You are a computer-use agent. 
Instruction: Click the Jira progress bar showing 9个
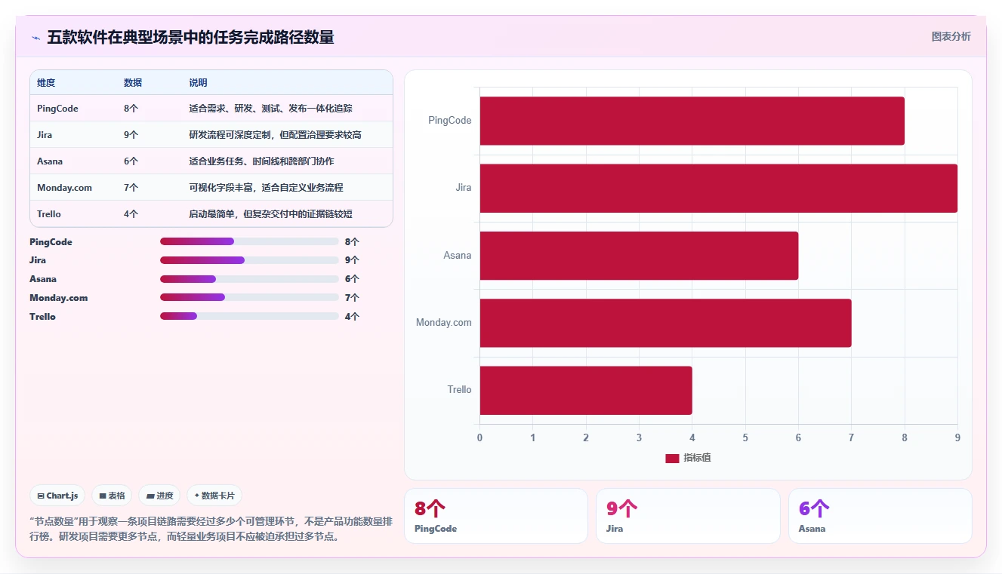point(249,260)
